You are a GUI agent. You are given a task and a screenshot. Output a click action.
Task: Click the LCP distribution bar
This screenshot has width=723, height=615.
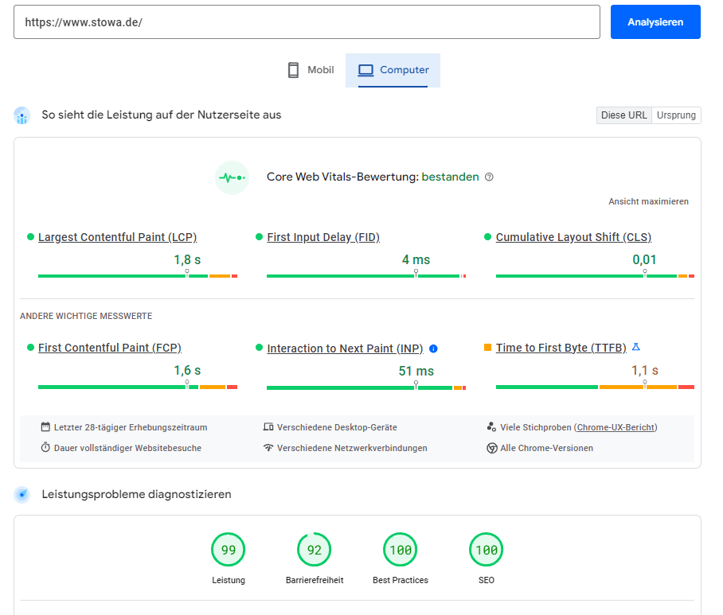pos(138,276)
